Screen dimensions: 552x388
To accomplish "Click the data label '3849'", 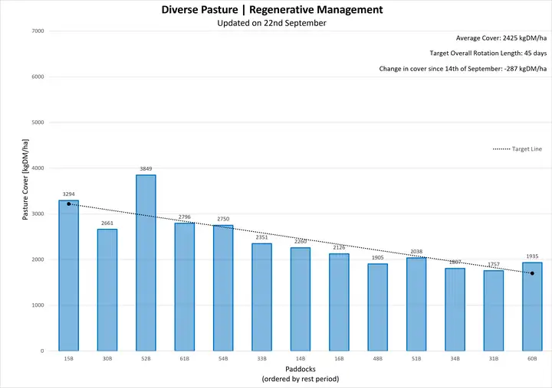I will 146,168.
